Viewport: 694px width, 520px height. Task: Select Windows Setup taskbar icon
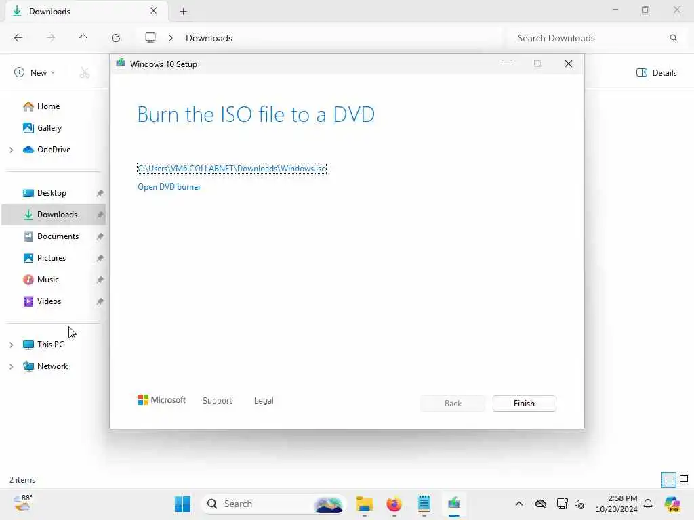click(x=454, y=504)
